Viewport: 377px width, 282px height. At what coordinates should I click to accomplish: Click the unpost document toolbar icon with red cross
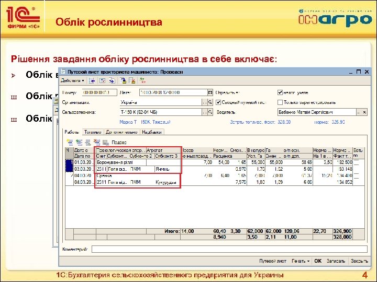click(132, 81)
